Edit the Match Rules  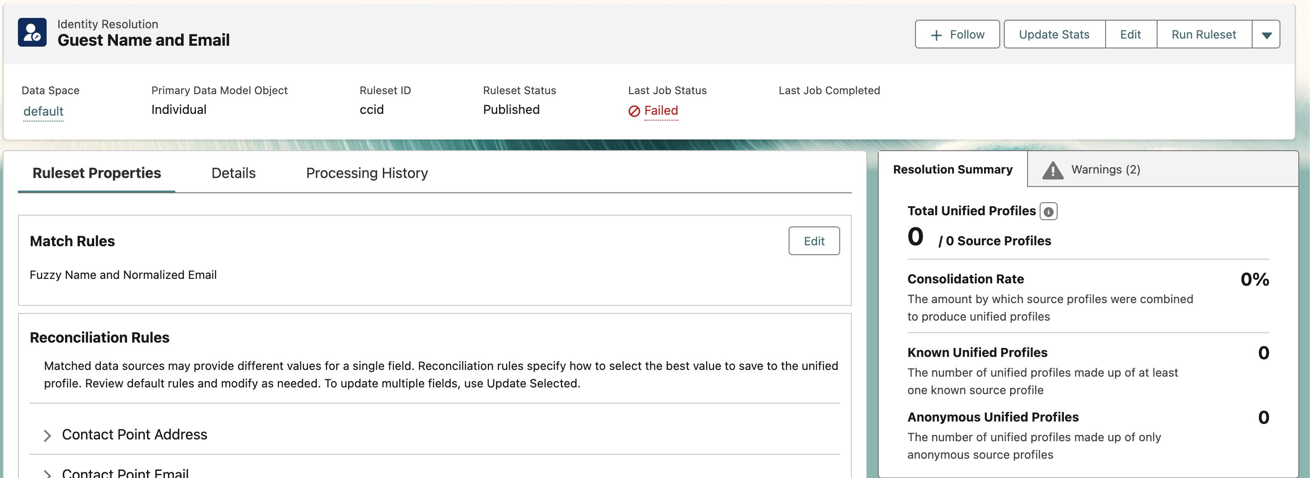point(814,241)
